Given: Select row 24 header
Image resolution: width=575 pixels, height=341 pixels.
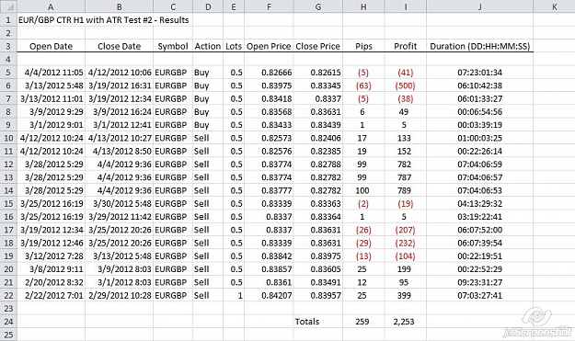Looking at the screenshot, I should (x=8, y=322).
